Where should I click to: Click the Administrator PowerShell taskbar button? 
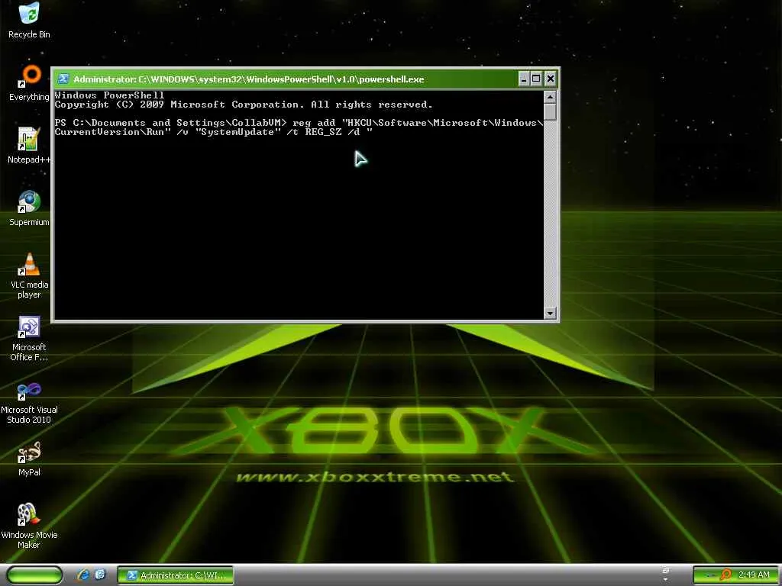click(176, 575)
